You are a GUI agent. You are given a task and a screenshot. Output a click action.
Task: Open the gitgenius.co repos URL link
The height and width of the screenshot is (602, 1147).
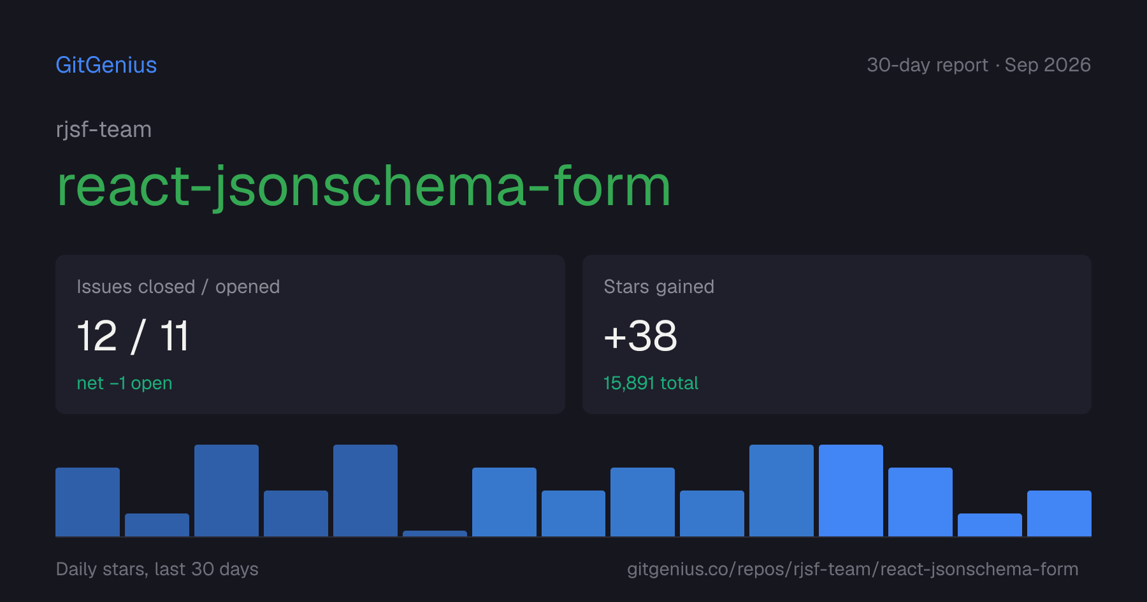pos(853,569)
